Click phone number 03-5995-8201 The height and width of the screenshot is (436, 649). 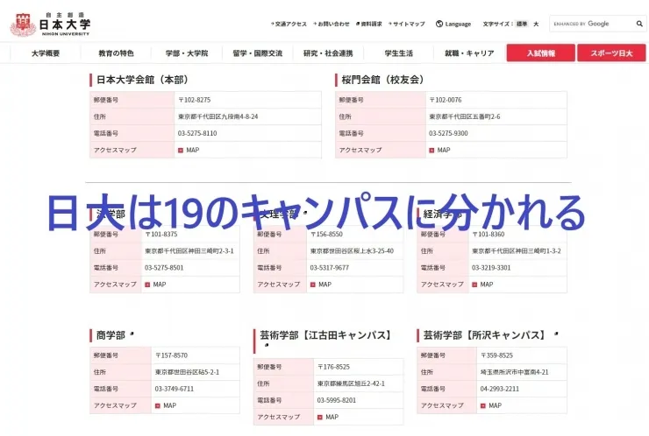[x=337, y=400]
